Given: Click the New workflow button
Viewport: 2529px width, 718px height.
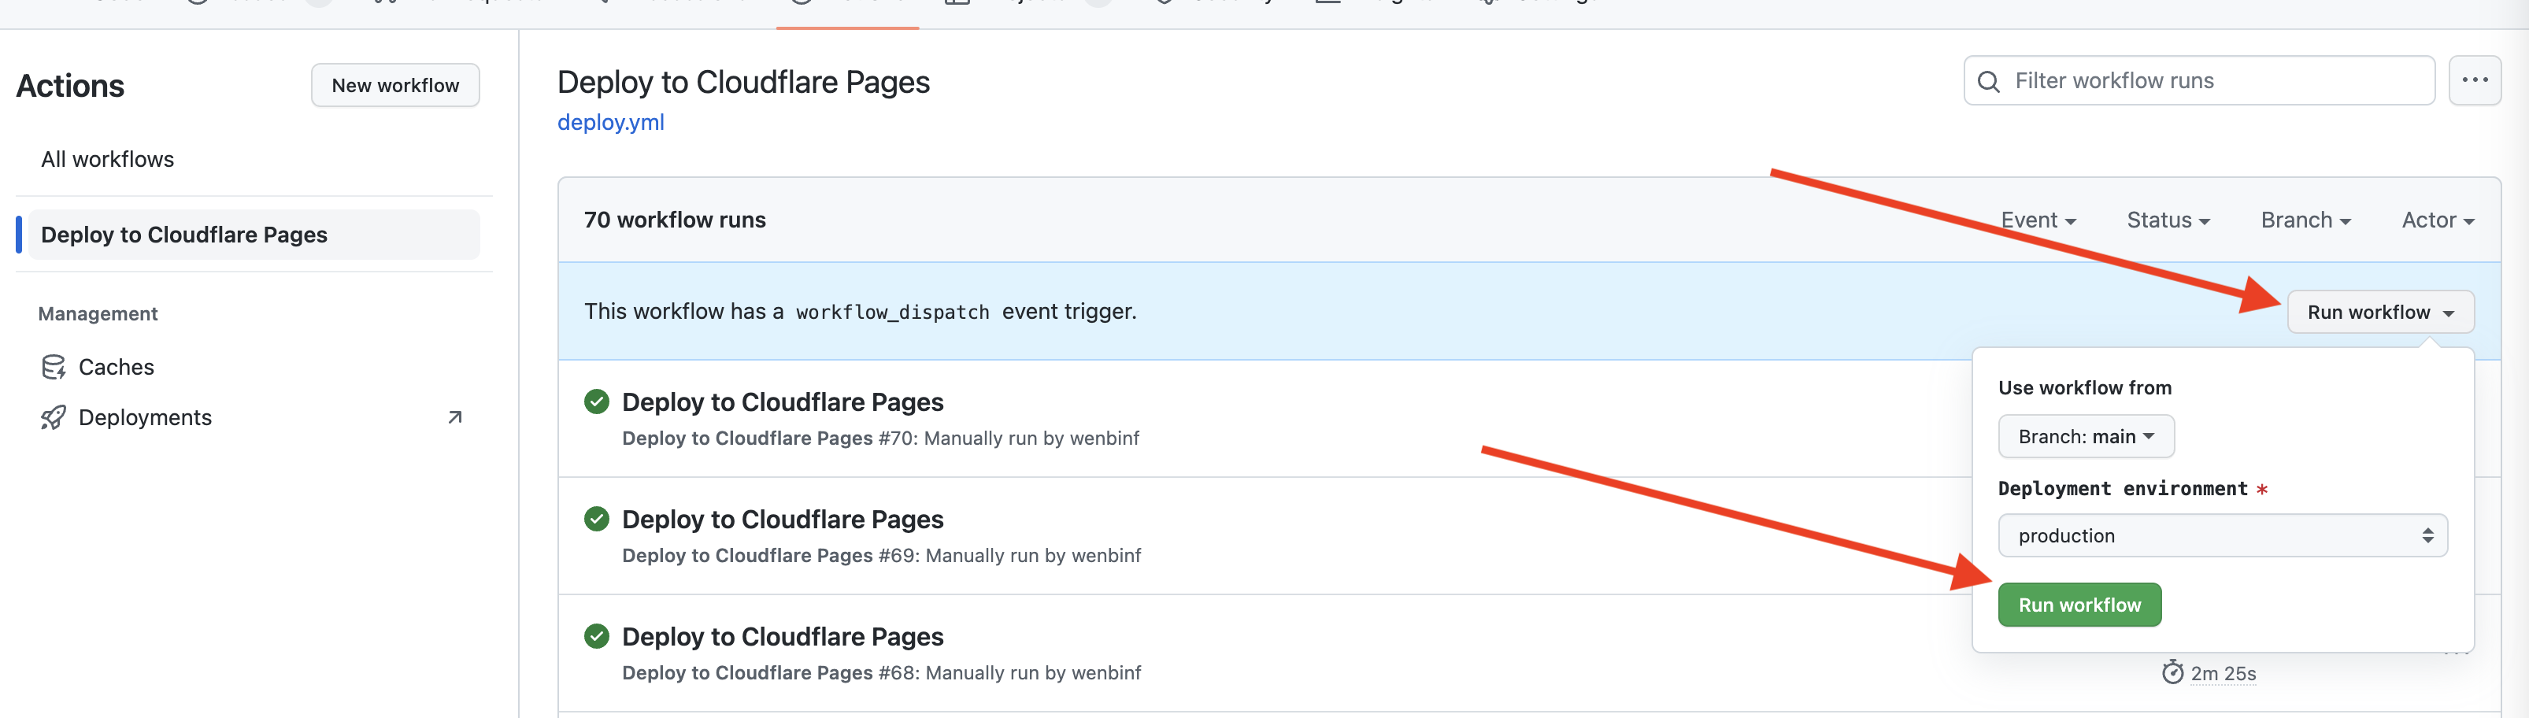Looking at the screenshot, I should coord(394,86).
